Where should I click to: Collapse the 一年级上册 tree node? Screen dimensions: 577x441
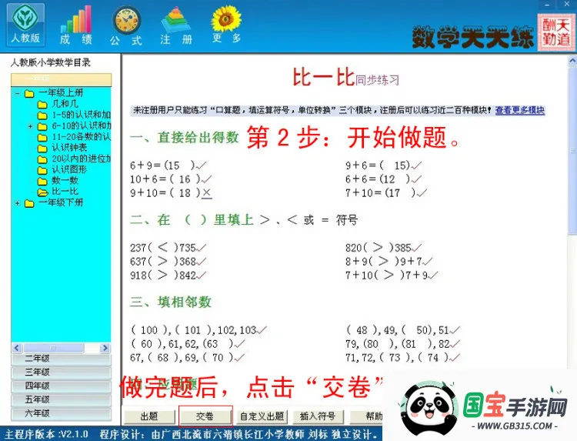click(x=17, y=93)
